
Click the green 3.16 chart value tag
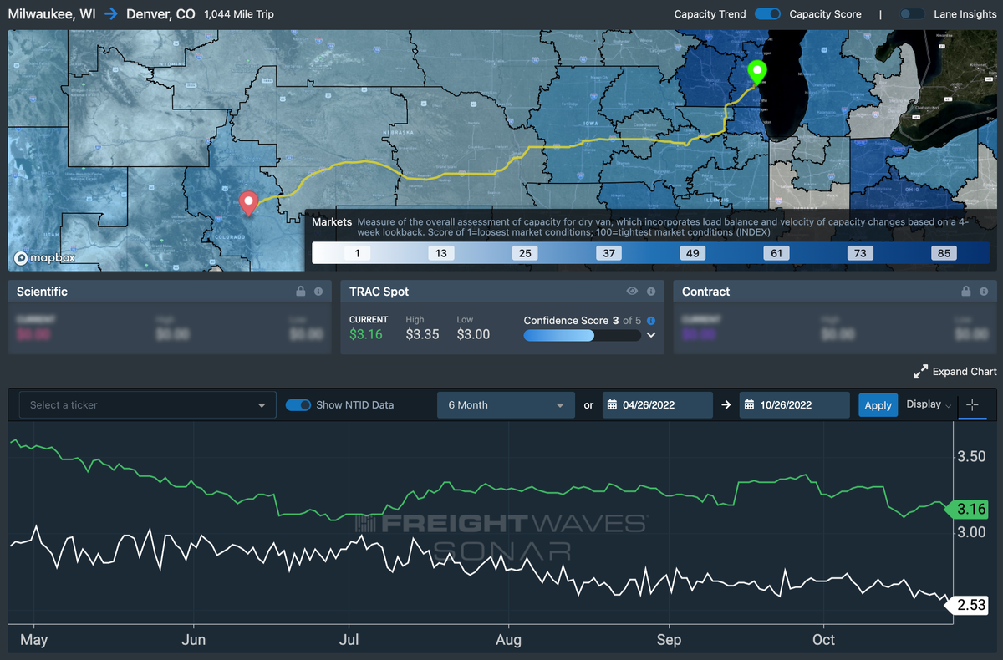point(968,509)
